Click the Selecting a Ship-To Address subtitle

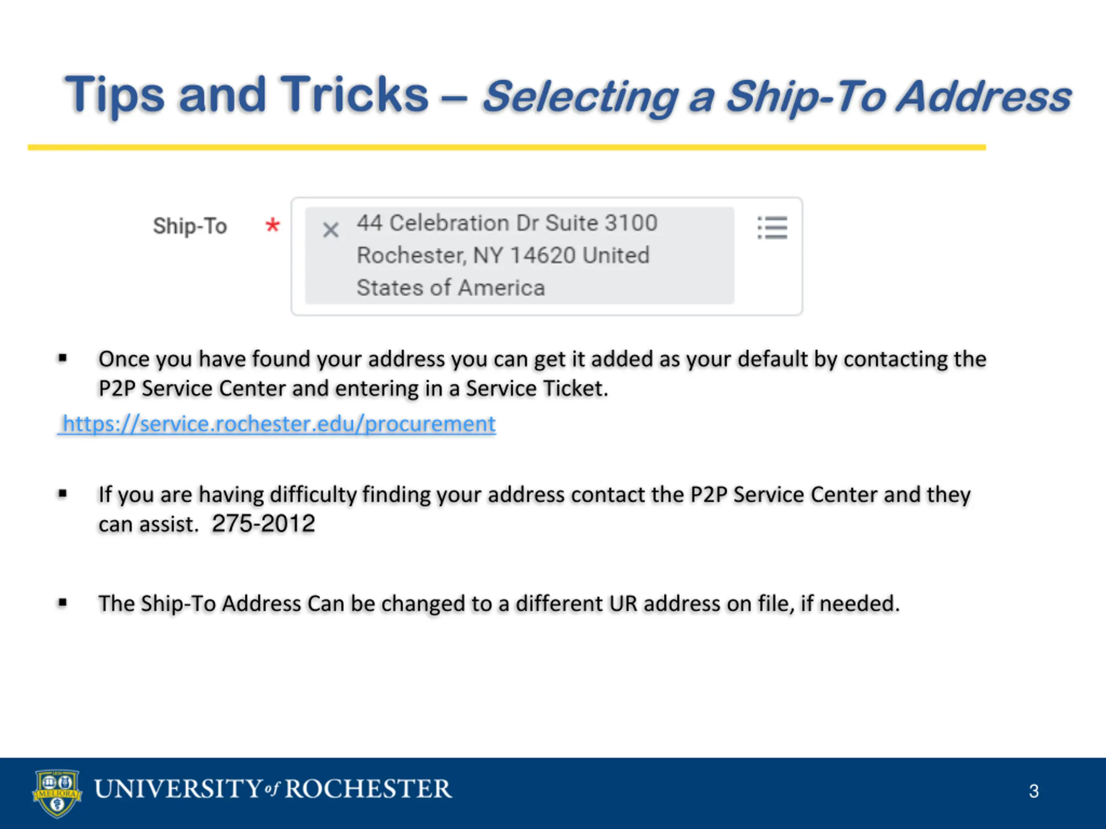[776, 96]
